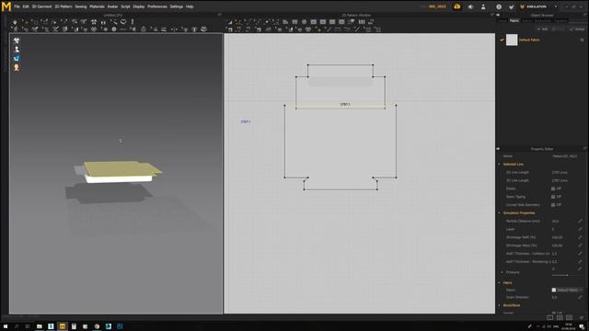The image size is (589, 331).
Task: Collapse the Selected Line section
Action: [x=500, y=165]
